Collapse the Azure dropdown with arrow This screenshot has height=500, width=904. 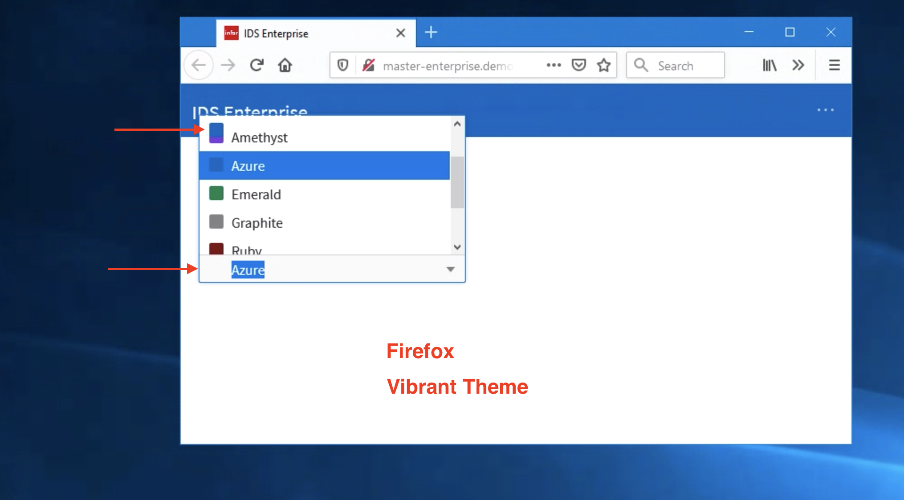point(450,269)
